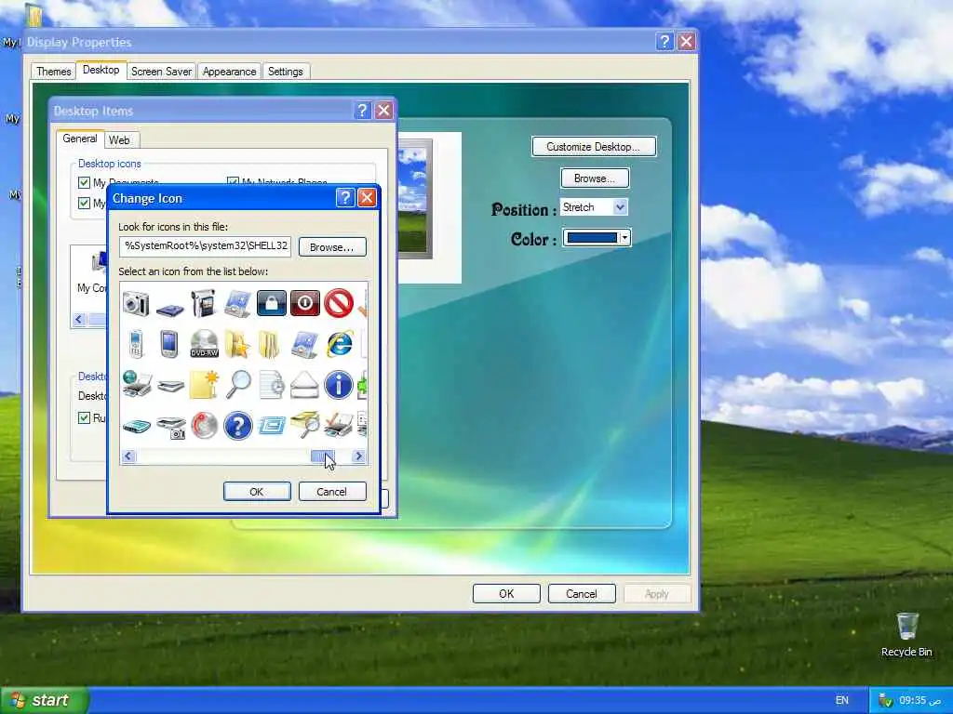The height and width of the screenshot is (714, 953).
Task: Select the scanner with camera icon
Action: tap(171, 427)
